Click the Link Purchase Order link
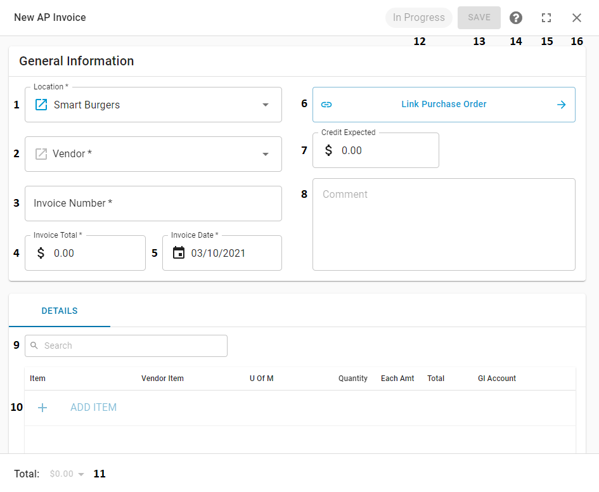Viewport: 599px width, 492px height. pyautogui.click(x=444, y=104)
